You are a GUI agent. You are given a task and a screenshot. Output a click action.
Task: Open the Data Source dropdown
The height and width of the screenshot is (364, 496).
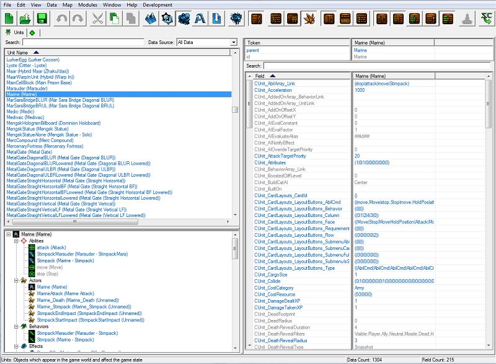(x=207, y=42)
